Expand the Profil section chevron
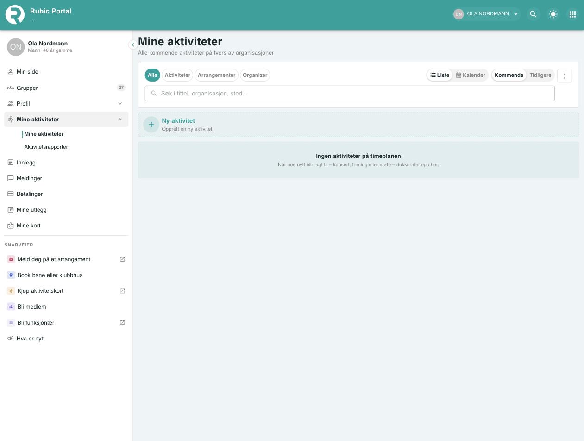Screen dimensions: 584x441 120,103
